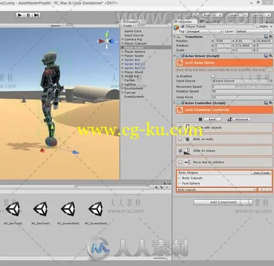Viewport: 274px width, 266px height.
Task: Open the Actor Controller help icon
Action: 266,103
